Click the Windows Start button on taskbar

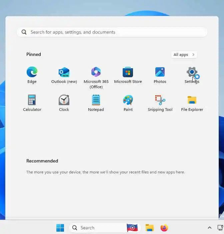(60, 228)
